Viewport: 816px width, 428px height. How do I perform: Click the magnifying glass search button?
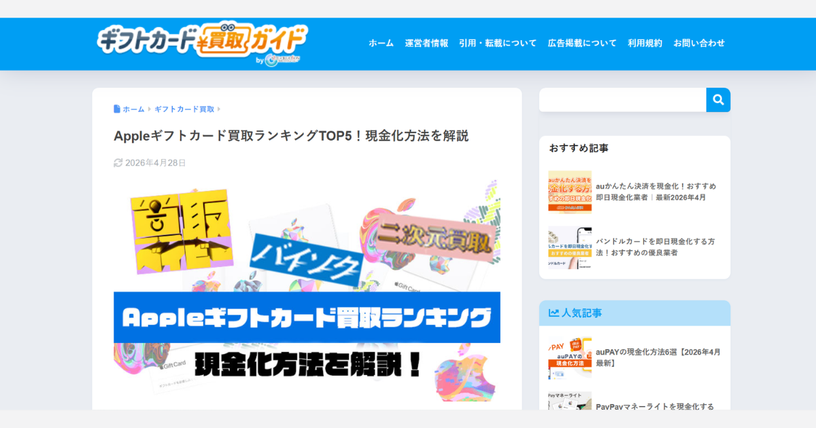[718, 100]
